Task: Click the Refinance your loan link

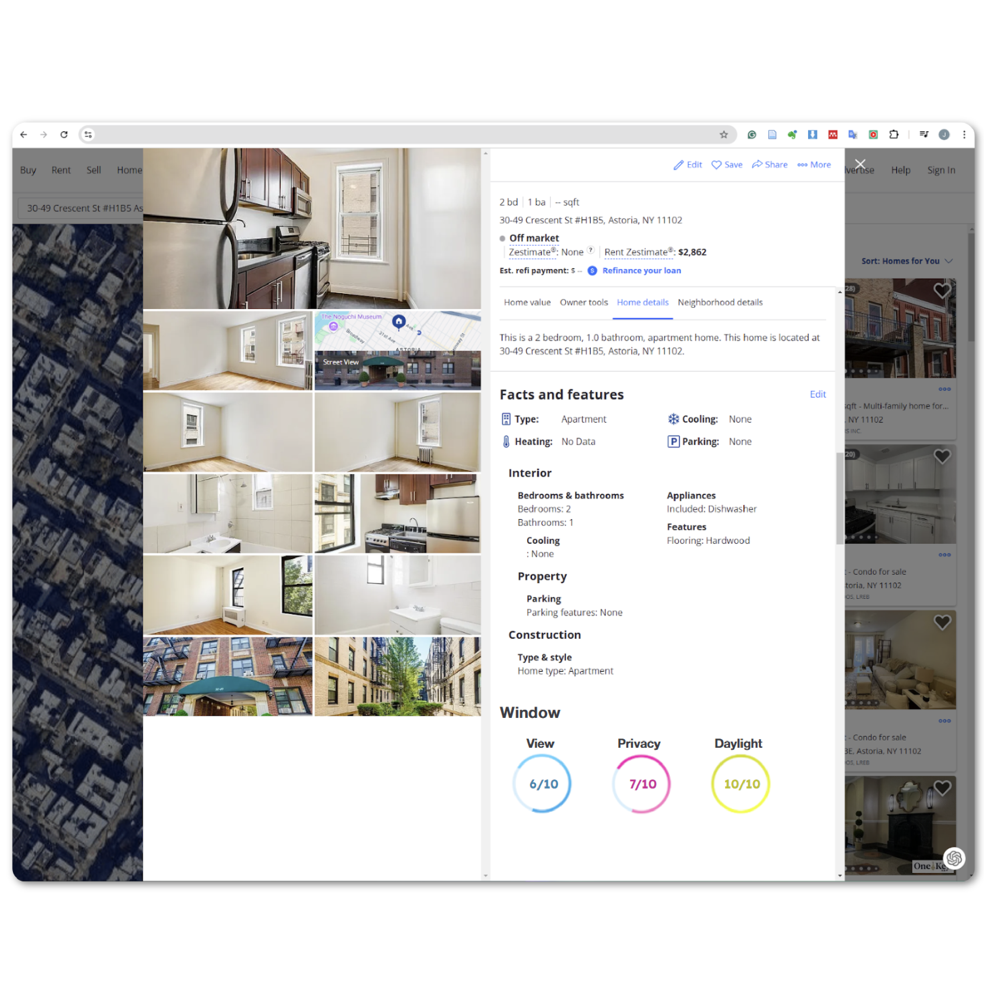Action: click(x=642, y=270)
